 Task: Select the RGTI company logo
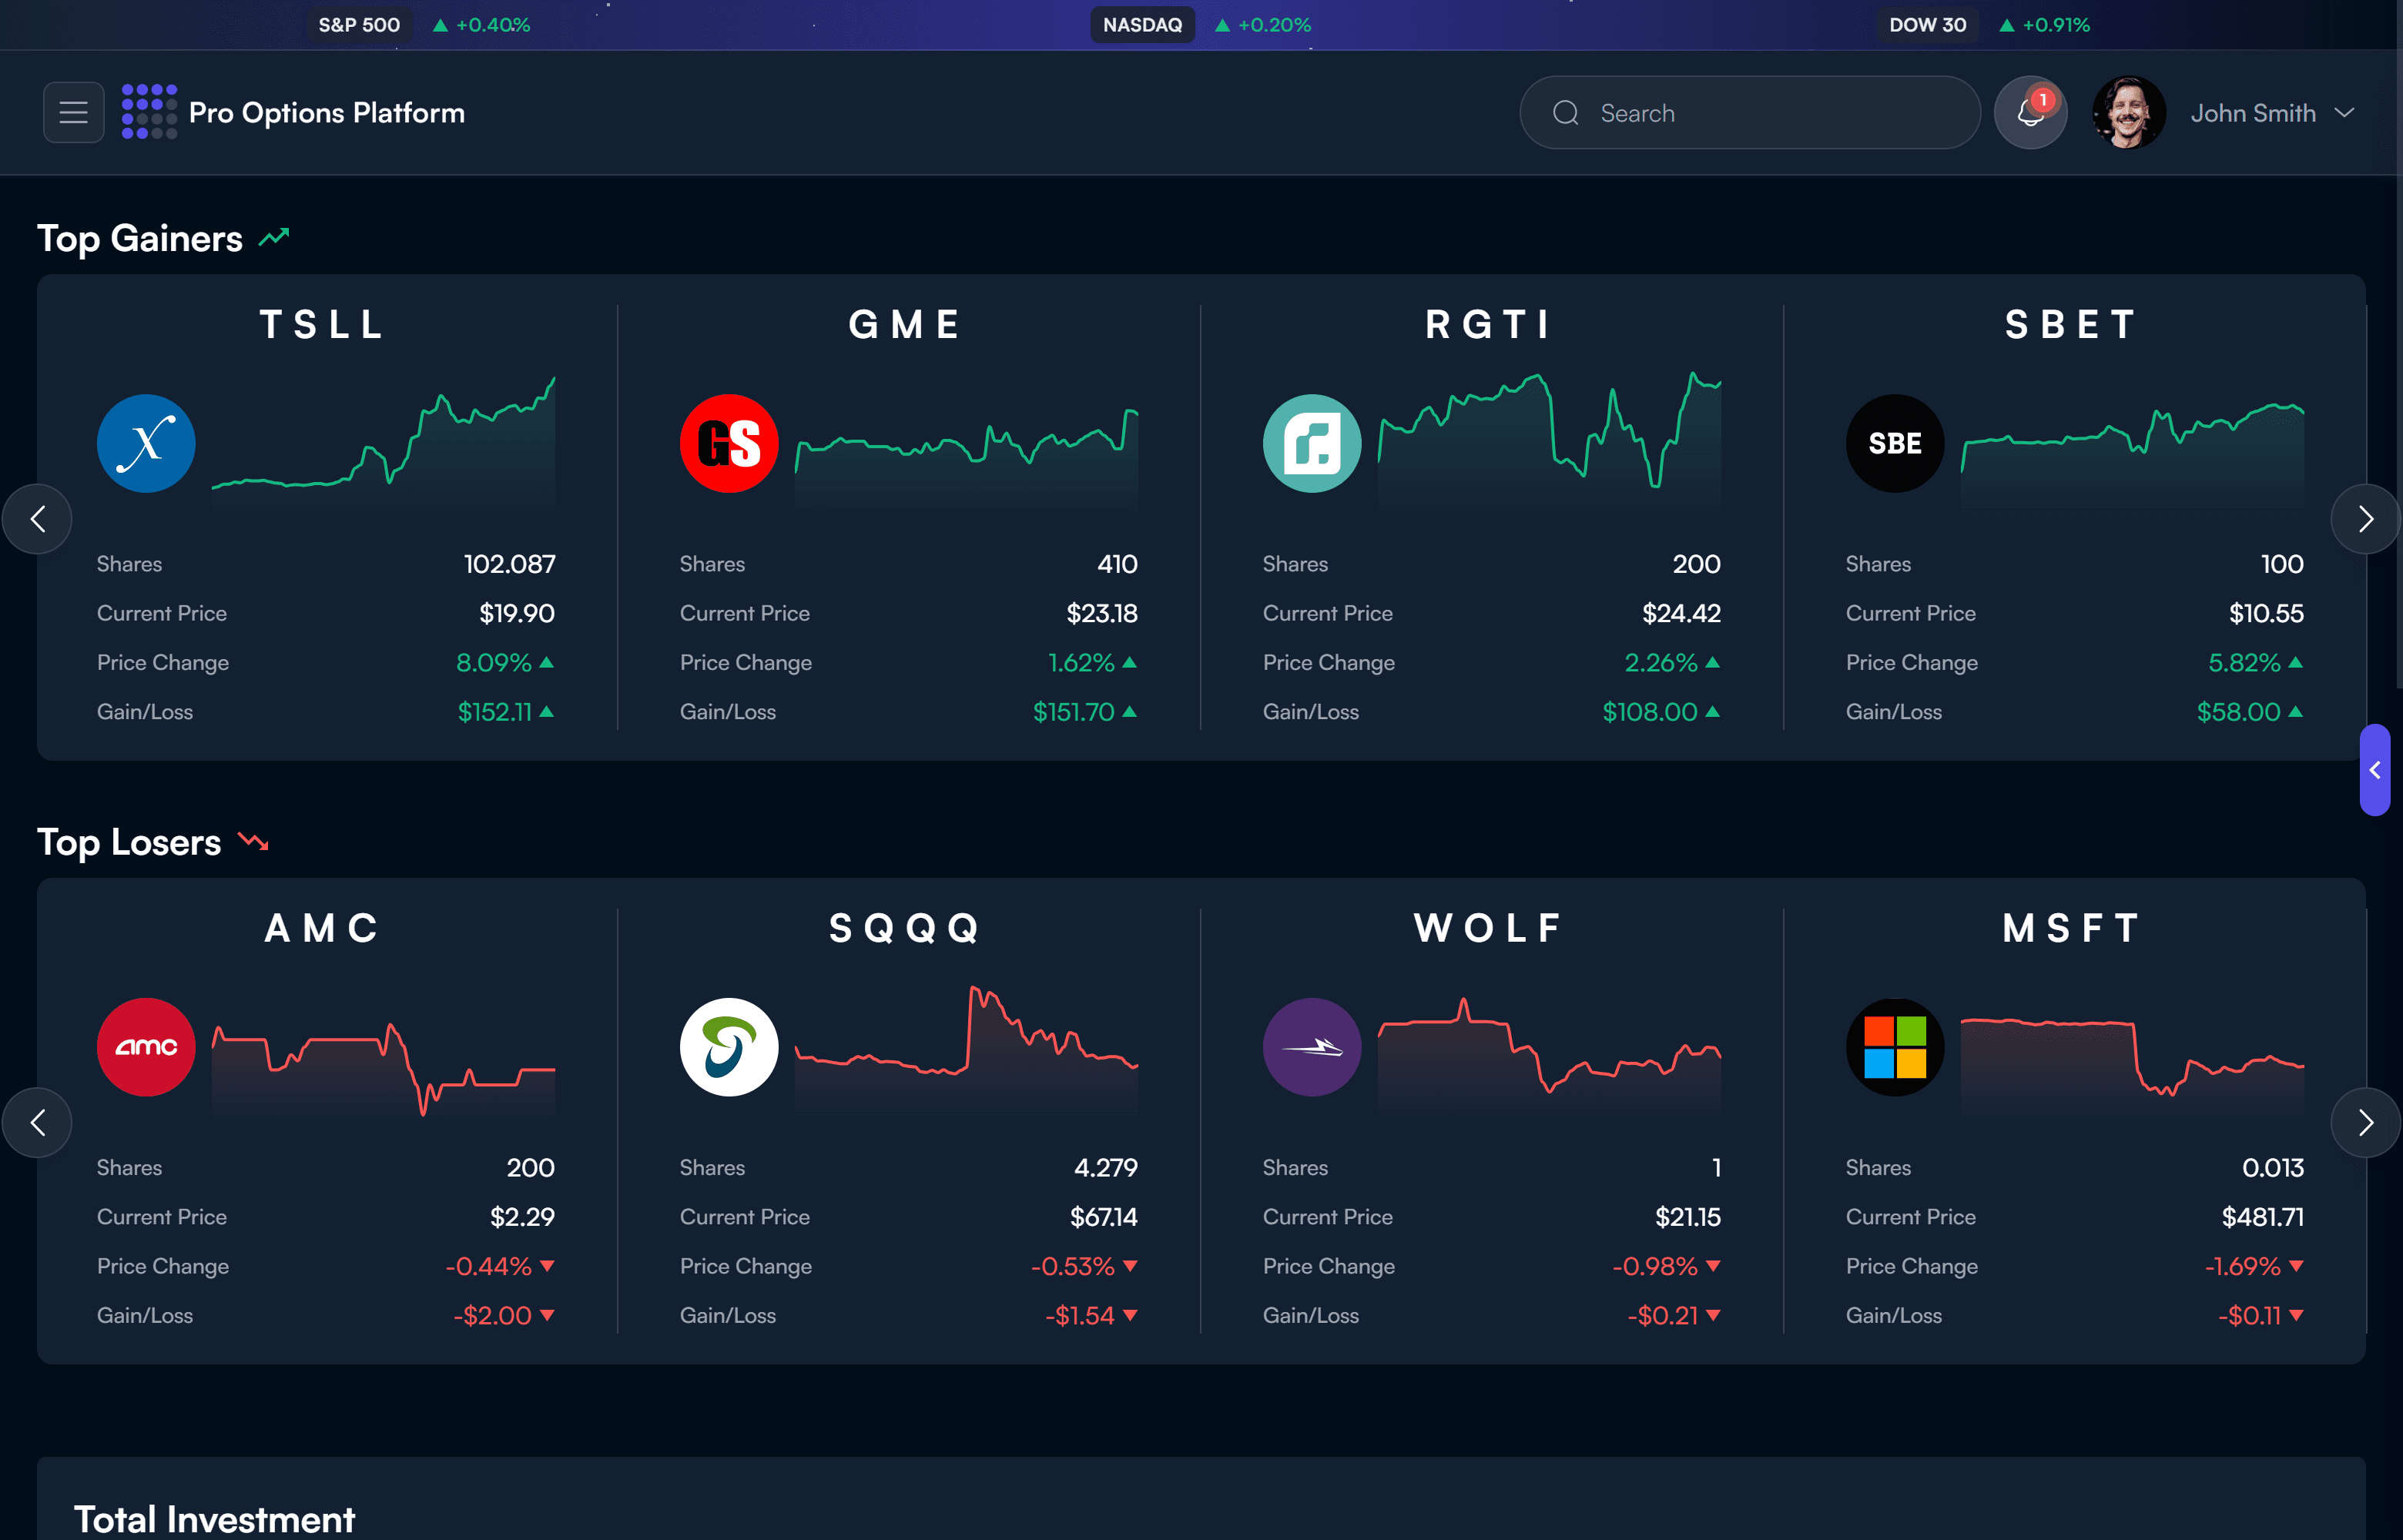click(1312, 443)
